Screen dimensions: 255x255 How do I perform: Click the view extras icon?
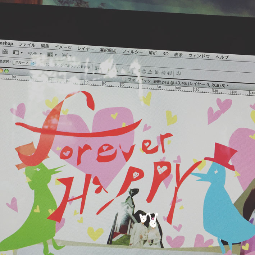[x=16, y=52]
